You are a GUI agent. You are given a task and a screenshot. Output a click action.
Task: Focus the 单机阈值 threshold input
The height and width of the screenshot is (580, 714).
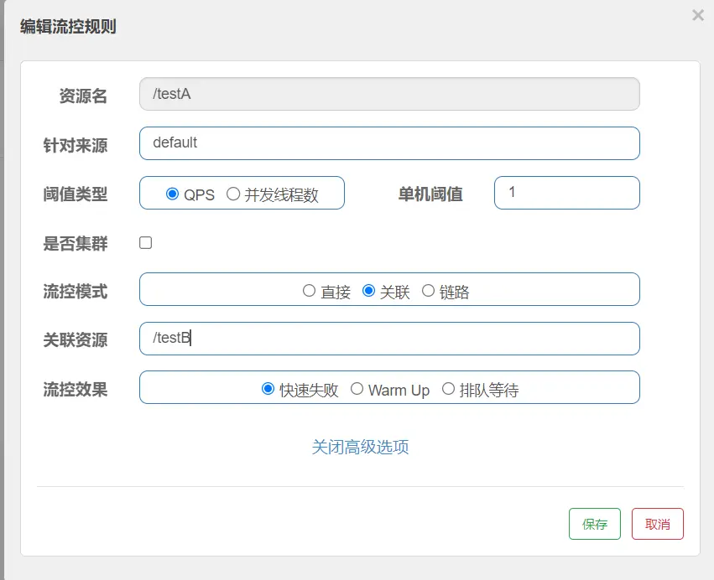pos(567,193)
